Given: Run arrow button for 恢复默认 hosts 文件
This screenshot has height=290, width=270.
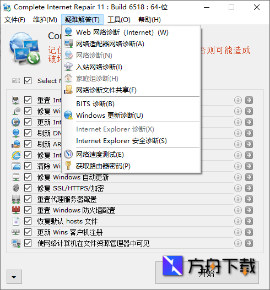Looking at the screenshot, I should tap(249, 221).
